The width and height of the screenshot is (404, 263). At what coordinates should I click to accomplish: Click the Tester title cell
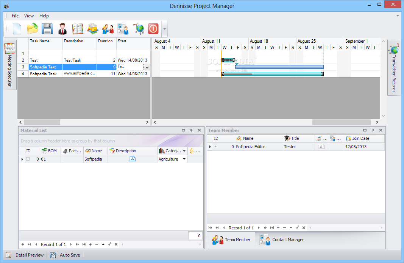(x=299, y=147)
